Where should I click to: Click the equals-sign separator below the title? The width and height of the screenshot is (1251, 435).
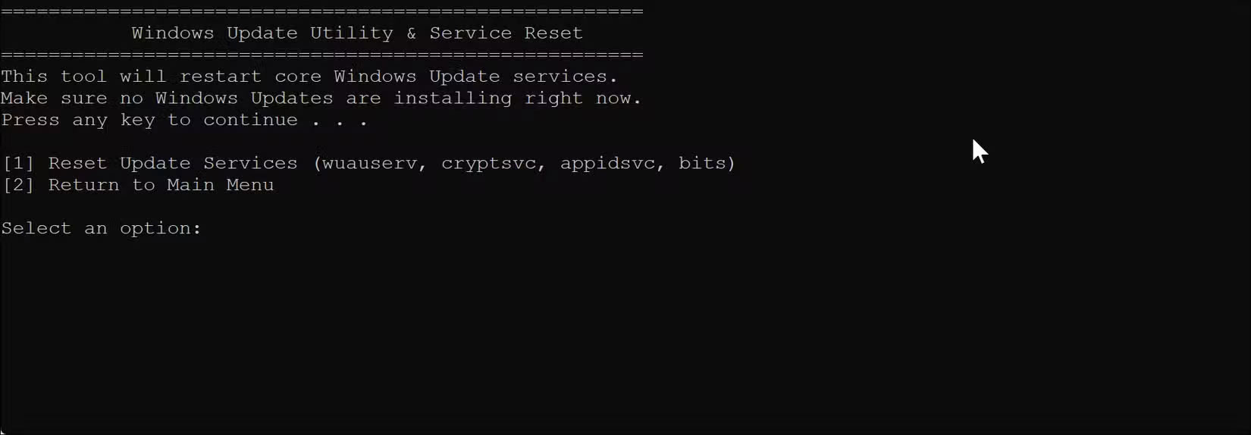(x=322, y=55)
